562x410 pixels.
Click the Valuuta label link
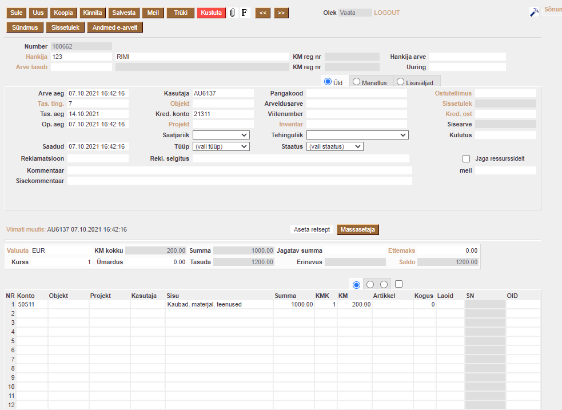(18, 250)
